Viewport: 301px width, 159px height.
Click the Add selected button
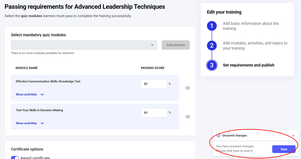point(176,45)
